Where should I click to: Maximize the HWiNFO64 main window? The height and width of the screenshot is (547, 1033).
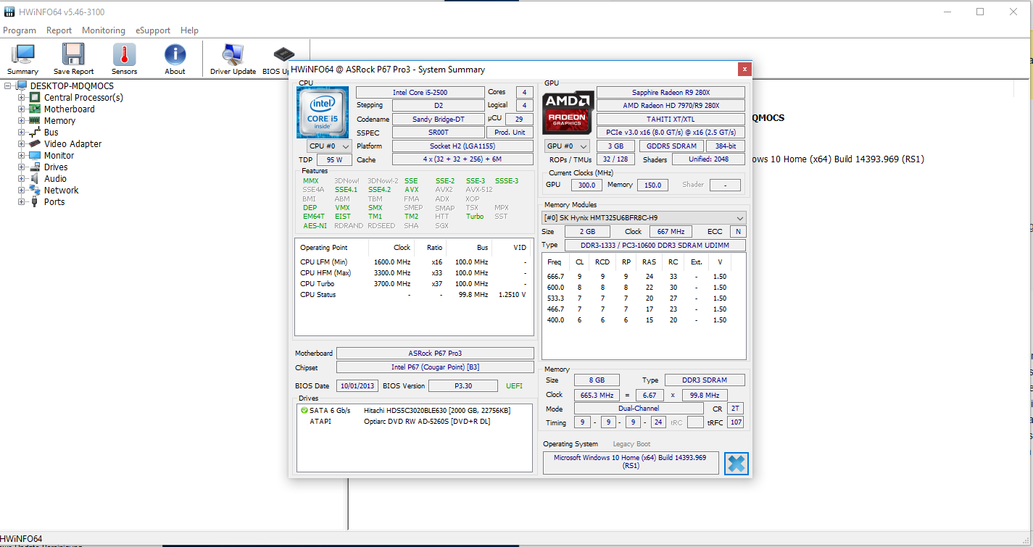980,11
